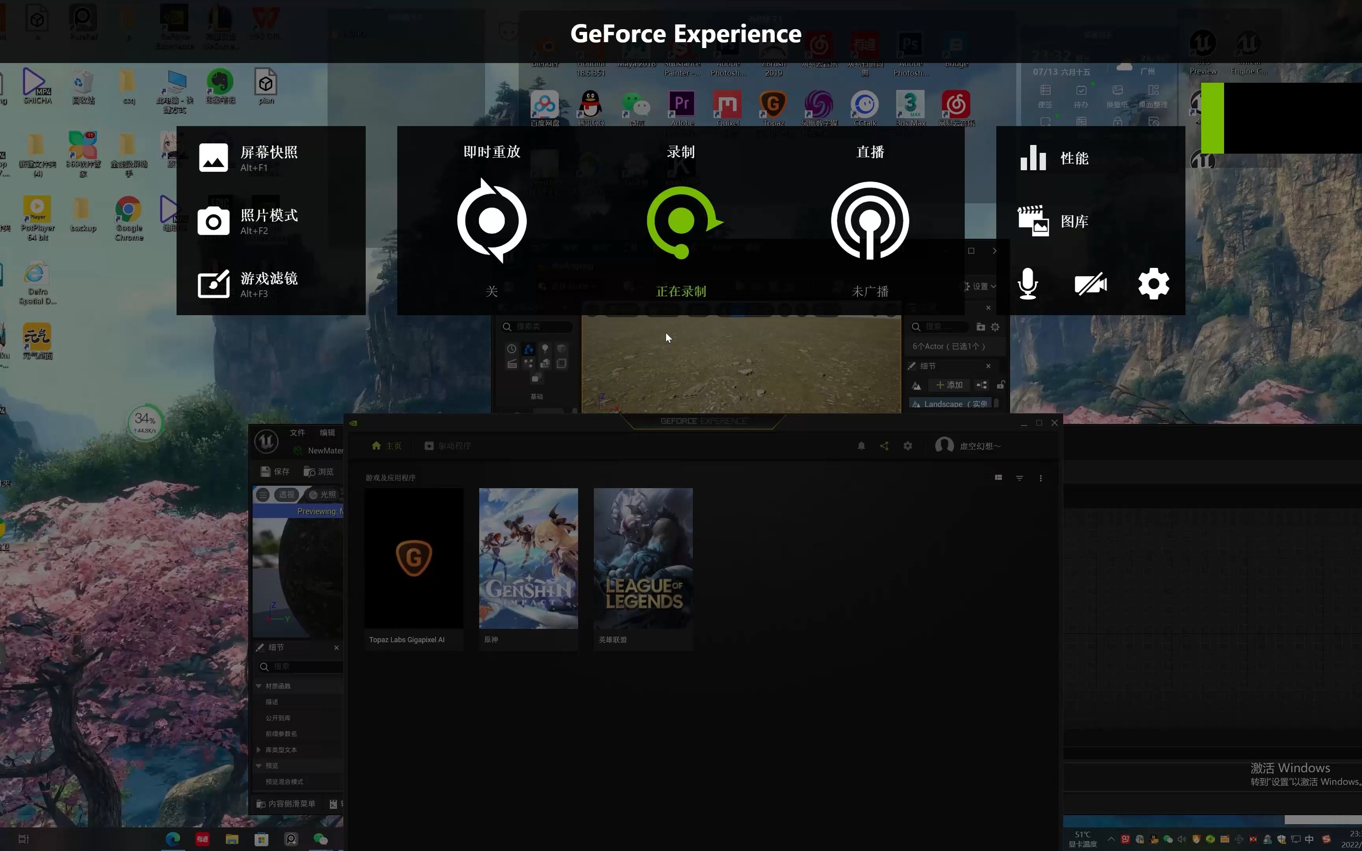Open overlay settings gear

[1153, 284]
